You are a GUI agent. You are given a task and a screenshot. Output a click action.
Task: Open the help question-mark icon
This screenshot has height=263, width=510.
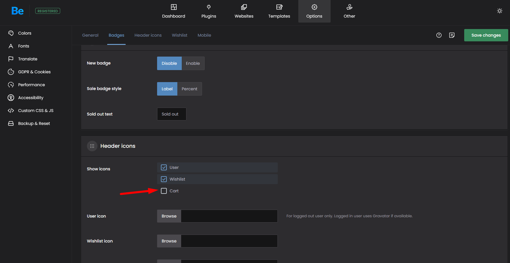[x=439, y=35]
